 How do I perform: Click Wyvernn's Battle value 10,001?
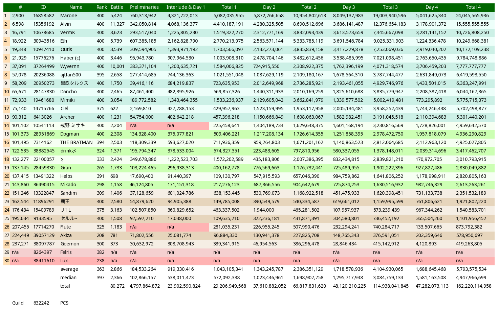(x=117, y=66)
